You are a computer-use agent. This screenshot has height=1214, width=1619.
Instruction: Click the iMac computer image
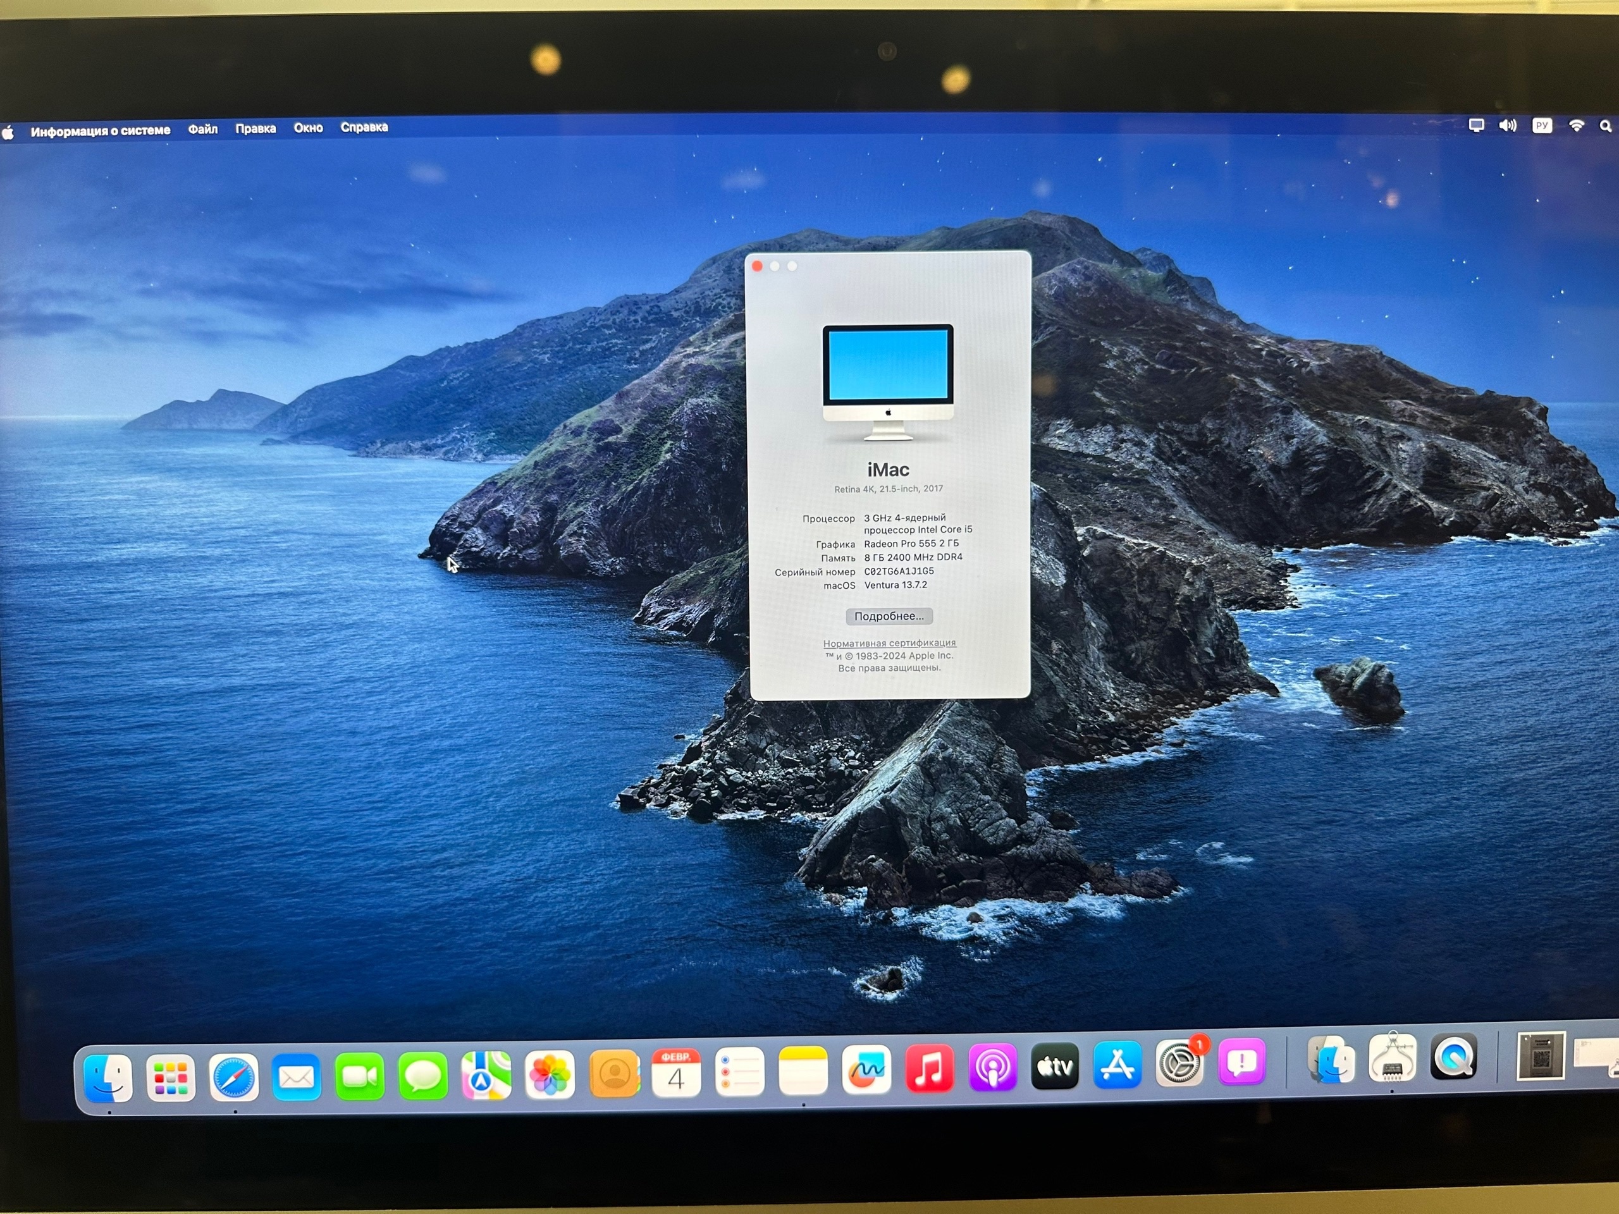point(888,382)
